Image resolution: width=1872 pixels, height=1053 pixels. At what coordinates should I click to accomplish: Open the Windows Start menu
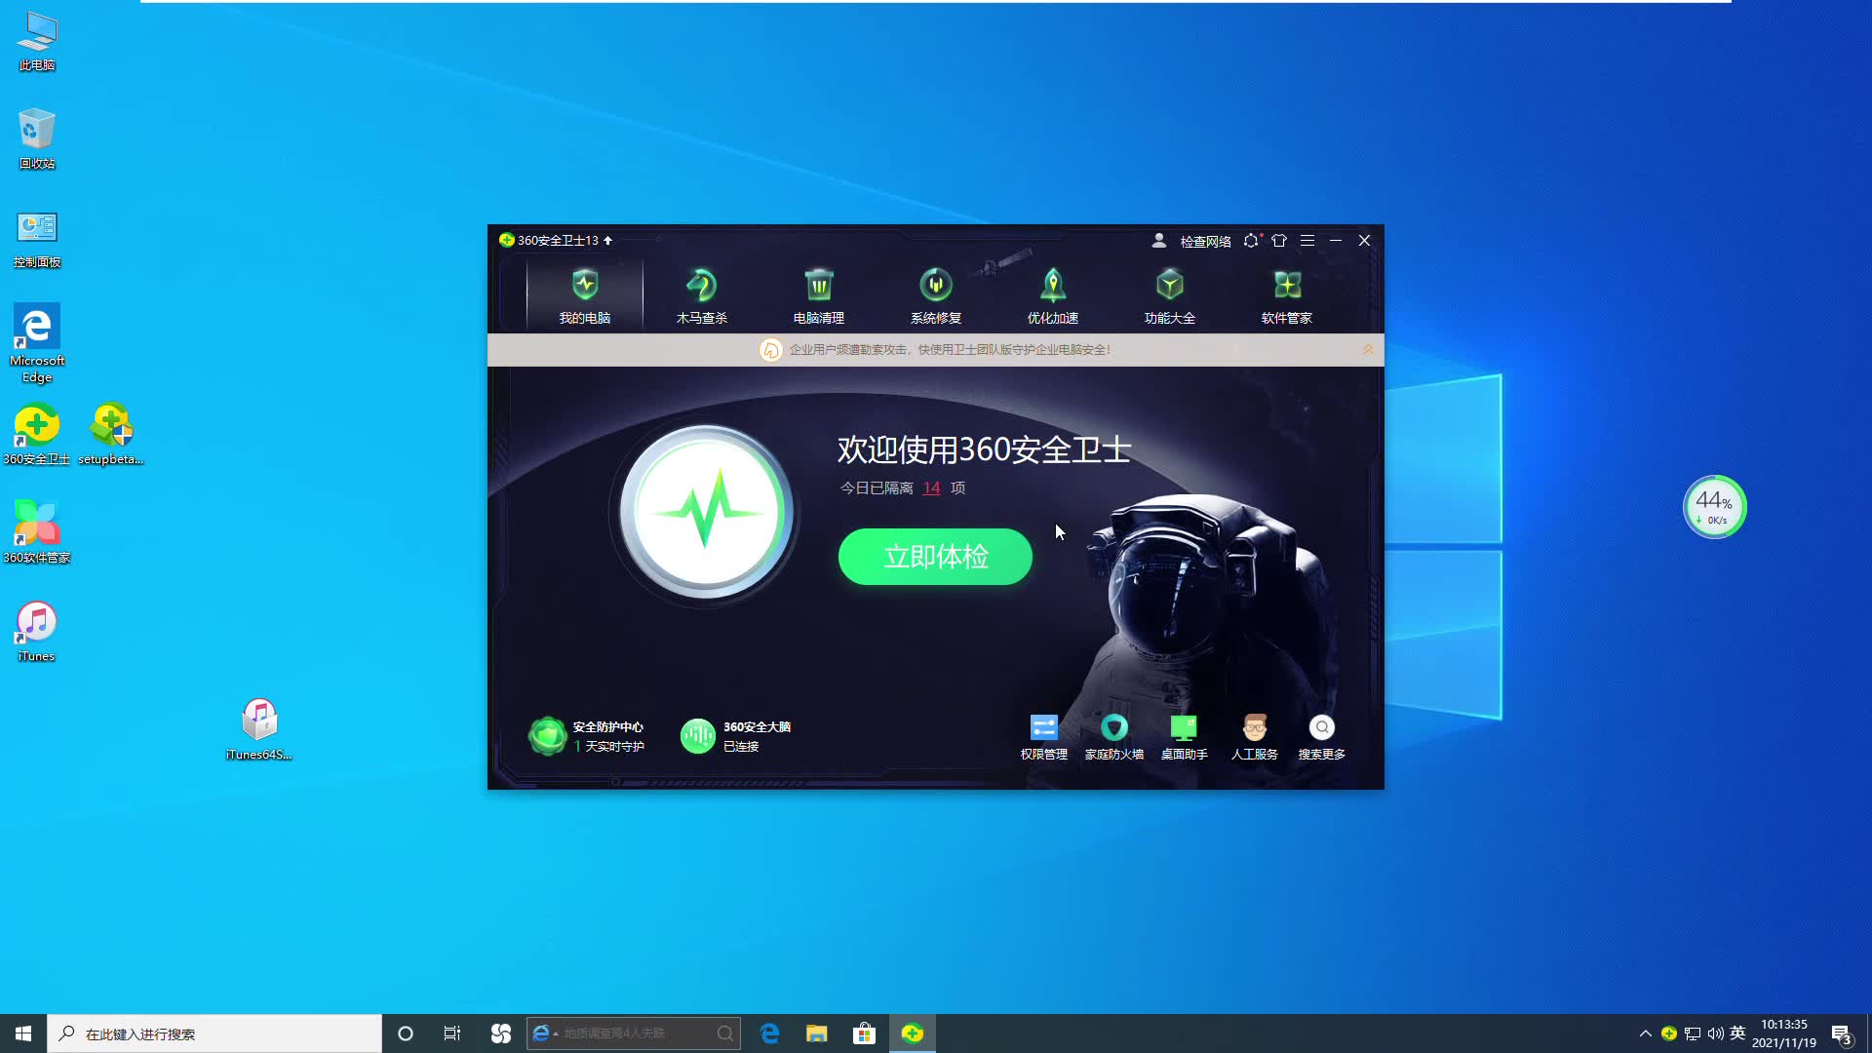[23, 1033]
